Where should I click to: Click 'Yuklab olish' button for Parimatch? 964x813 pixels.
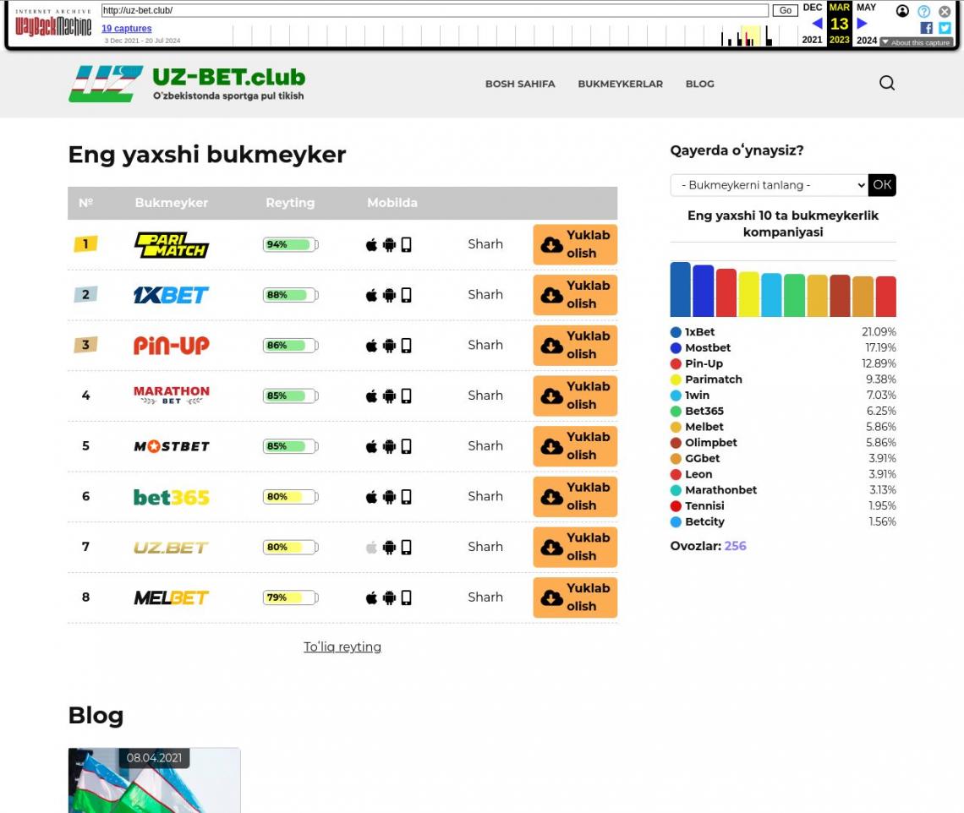575,244
